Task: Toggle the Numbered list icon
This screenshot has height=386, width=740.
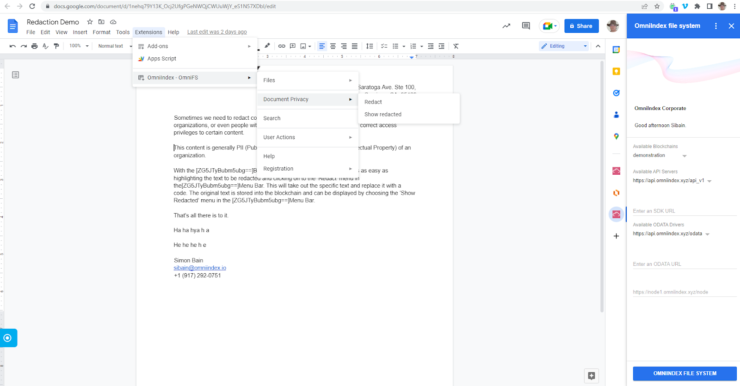Action: click(413, 46)
